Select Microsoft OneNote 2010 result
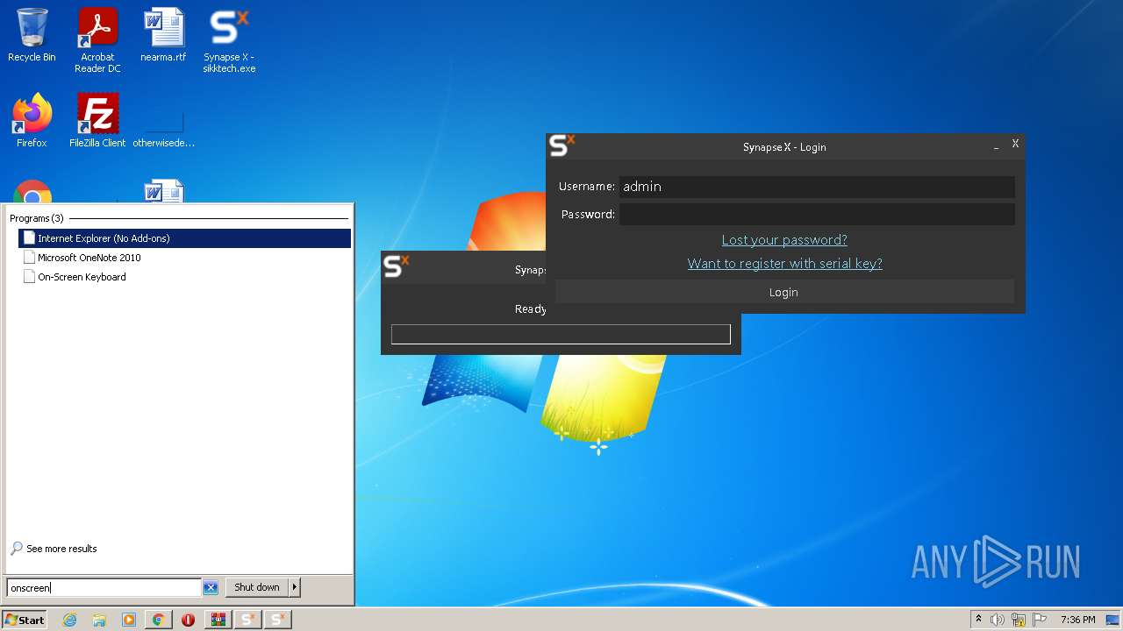Viewport: 1123px width, 631px height. 184,258
